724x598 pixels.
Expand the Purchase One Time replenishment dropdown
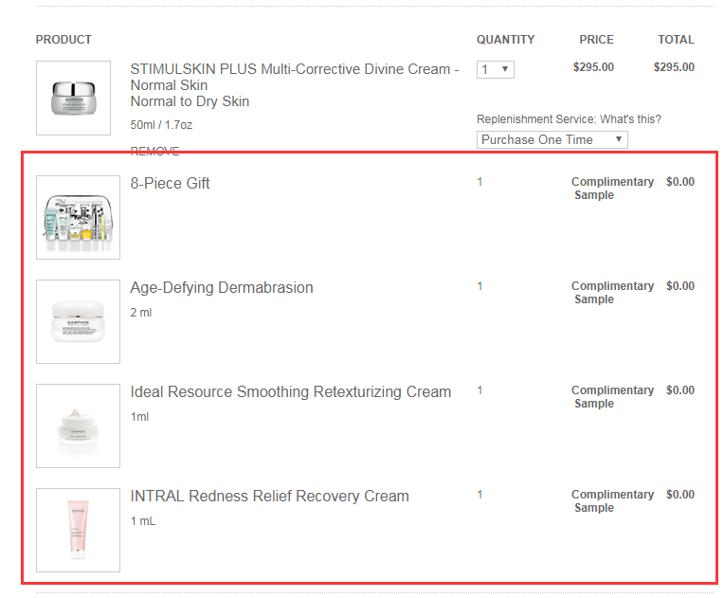click(x=552, y=139)
